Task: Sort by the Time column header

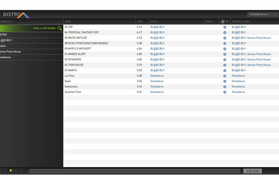Action: [x=139, y=22]
